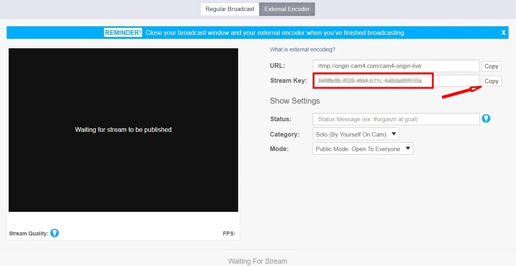
Task: Select the External Encoder tab
Action: click(287, 9)
